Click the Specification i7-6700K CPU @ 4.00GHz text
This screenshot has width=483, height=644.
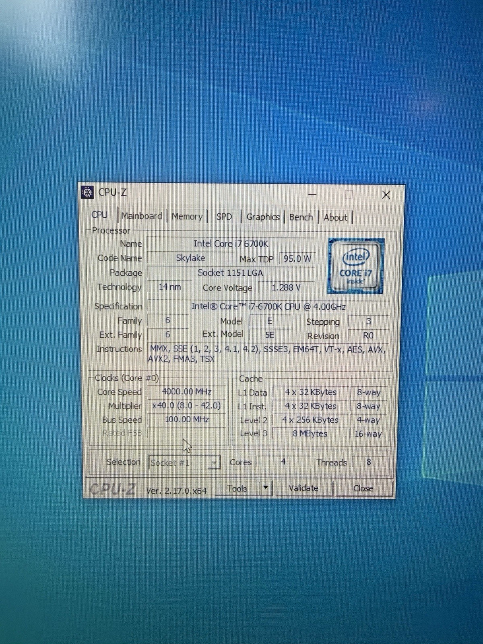click(268, 307)
